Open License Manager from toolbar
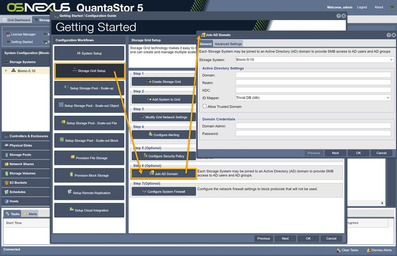The height and width of the screenshot is (256, 397). click(21, 34)
